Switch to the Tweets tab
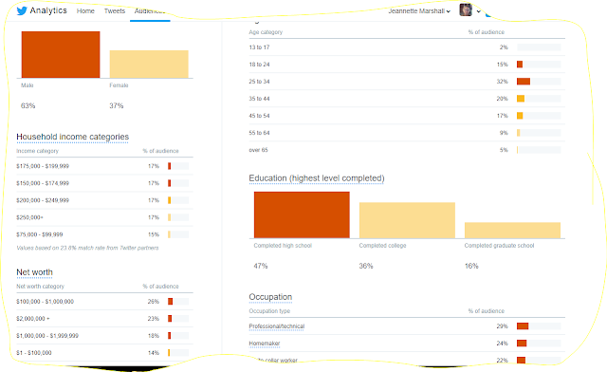This screenshot has height=372, width=607. [x=115, y=10]
